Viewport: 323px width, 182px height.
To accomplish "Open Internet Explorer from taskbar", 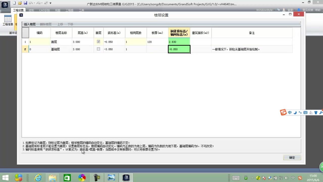I will [x=38, y=178].
